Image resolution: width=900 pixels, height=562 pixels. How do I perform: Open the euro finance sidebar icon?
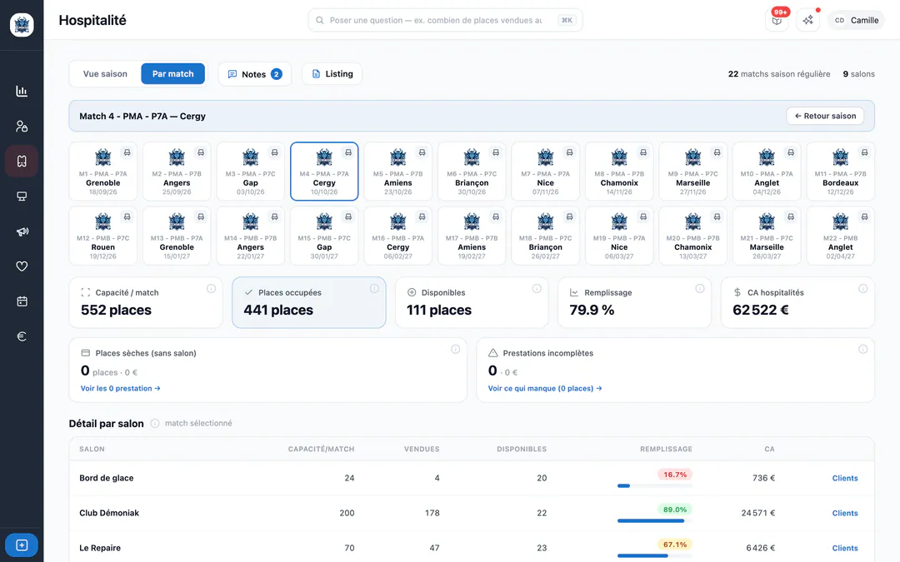(x=22, y=336)
